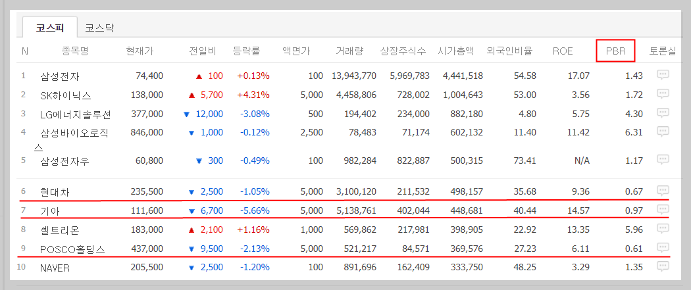Click the 액면가 column header
Screen dimensions: 691x290
(296, 51)
